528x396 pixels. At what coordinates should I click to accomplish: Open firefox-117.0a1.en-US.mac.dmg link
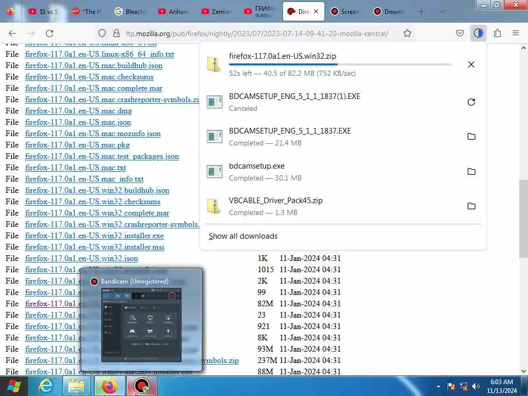[78, 111]
